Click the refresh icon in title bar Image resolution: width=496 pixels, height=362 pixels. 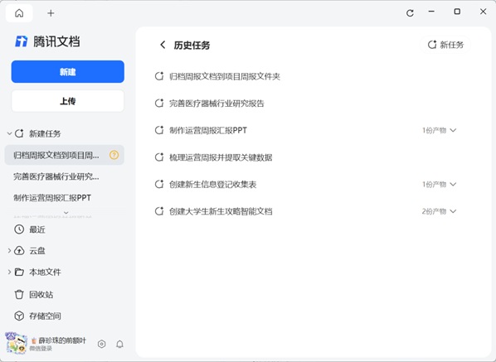click(410, 13)
